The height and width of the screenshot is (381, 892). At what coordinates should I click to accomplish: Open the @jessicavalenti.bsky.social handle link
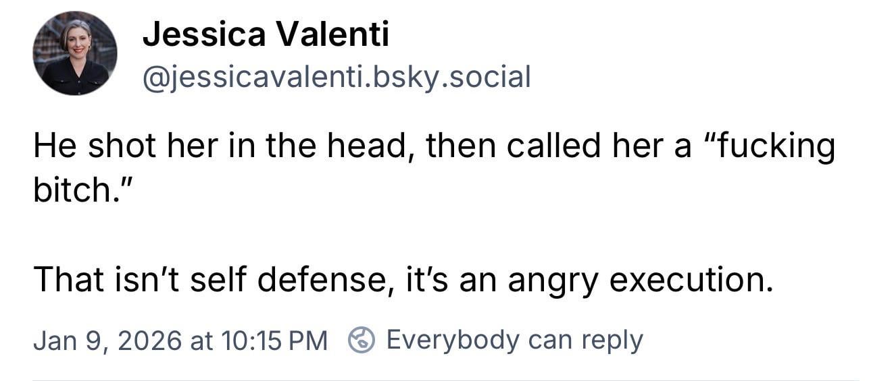[x=336, y=77]
